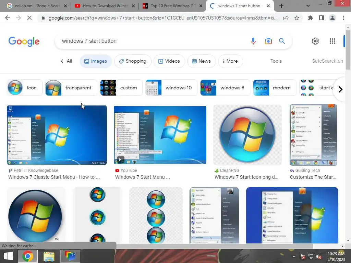Select the Shopping search filter

tap(133, 61)
